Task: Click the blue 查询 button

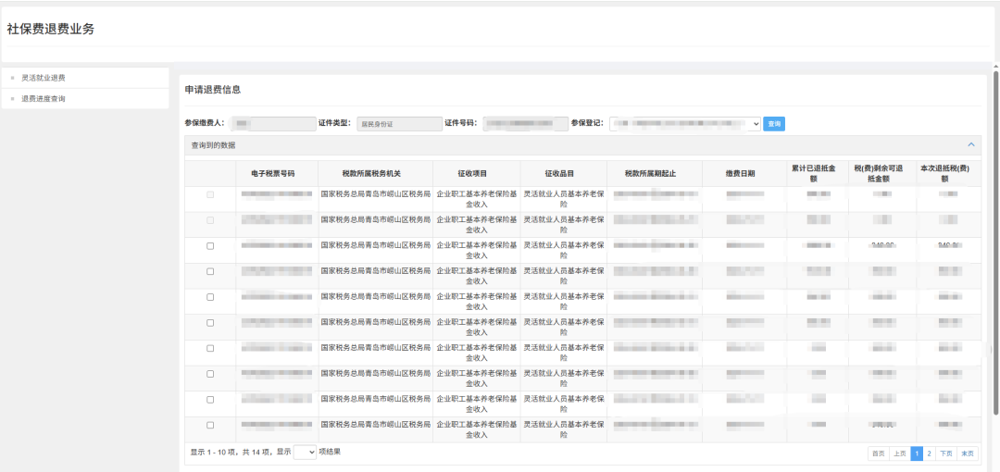Action: (774, 124)
